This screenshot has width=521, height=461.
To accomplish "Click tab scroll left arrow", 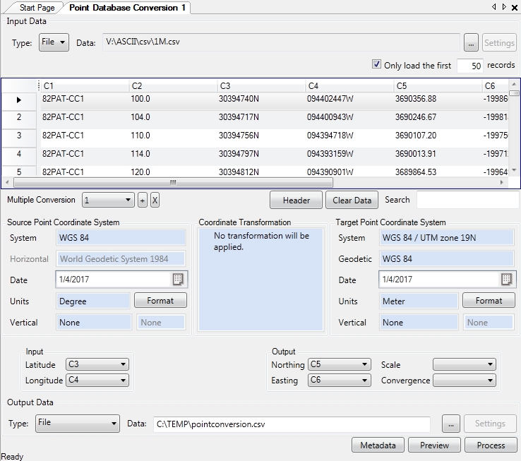I will pos(493,7).
